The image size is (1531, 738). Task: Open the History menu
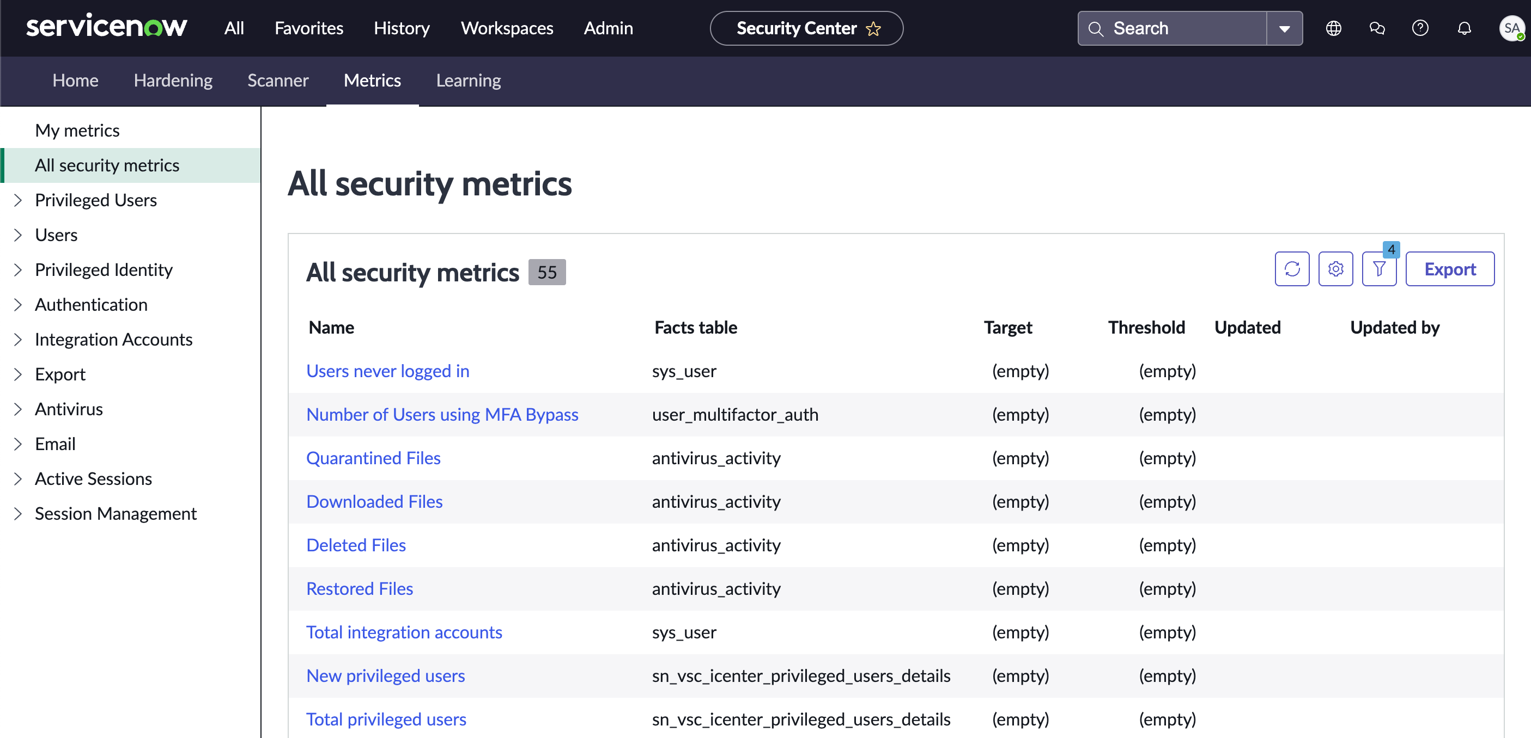[402, 28]
